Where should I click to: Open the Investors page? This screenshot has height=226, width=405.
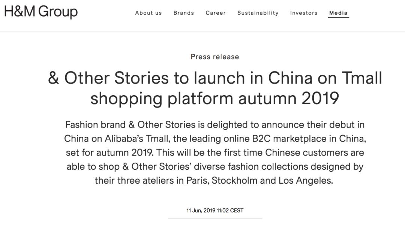[x=303, y=13]
